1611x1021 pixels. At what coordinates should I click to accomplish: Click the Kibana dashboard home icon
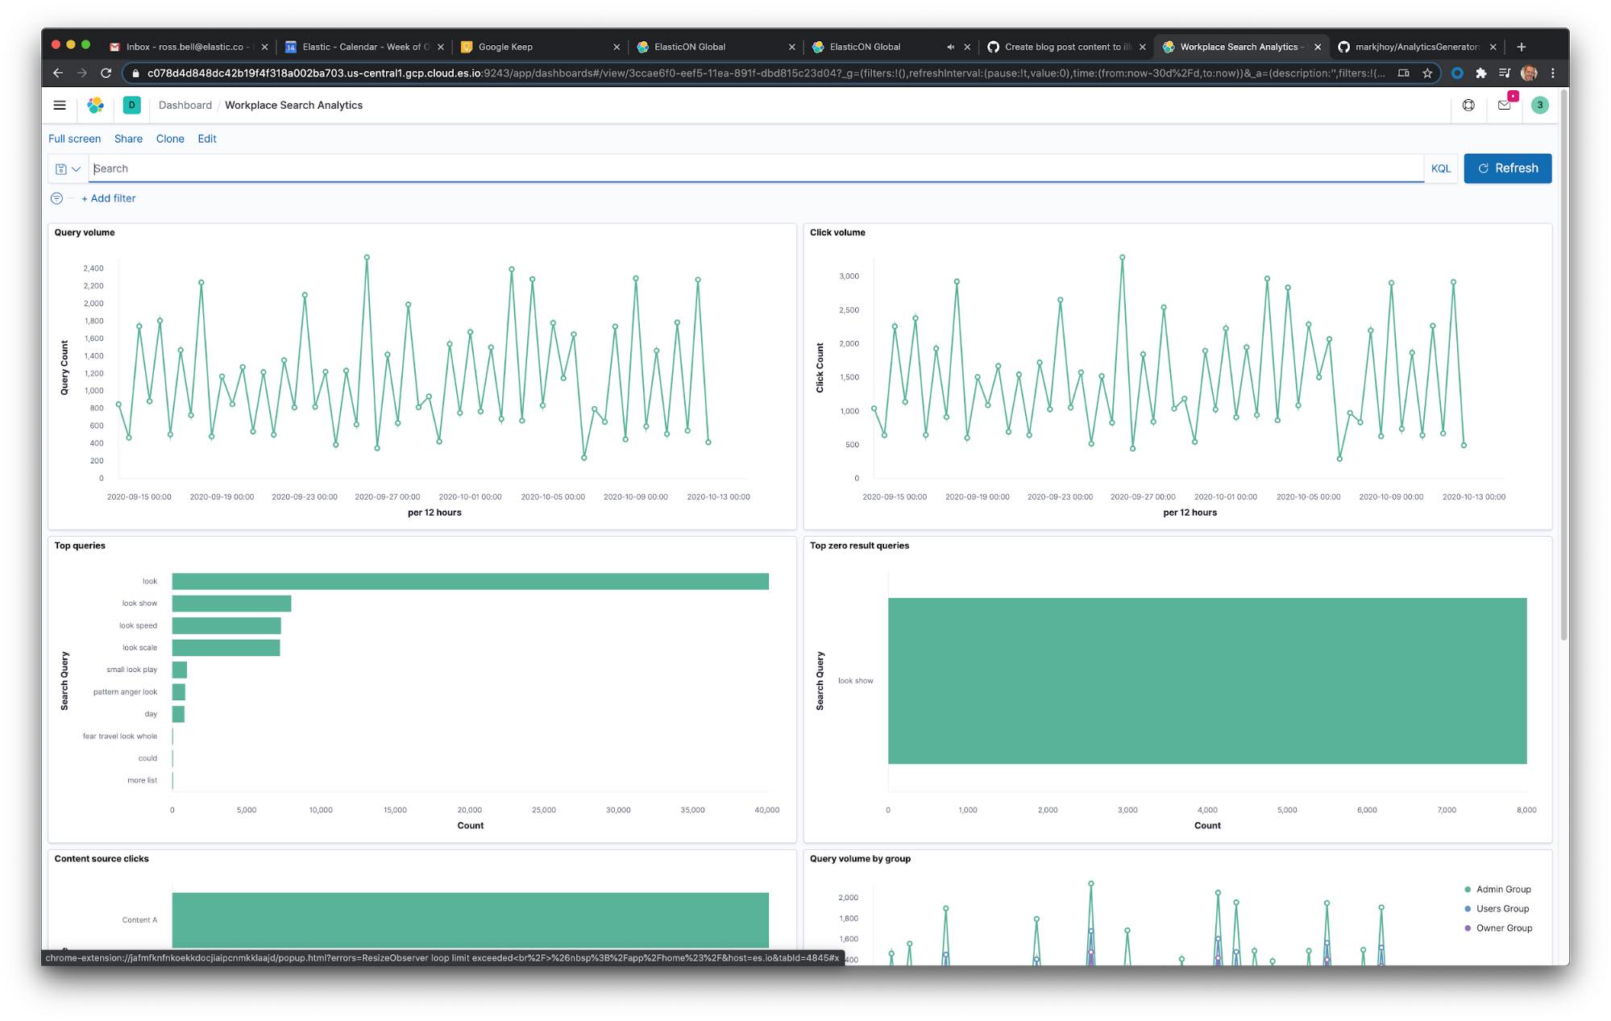tap(94, 105)
